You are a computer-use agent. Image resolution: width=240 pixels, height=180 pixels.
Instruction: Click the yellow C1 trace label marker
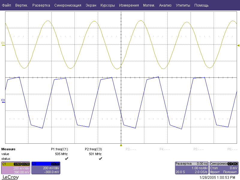coord(3,44)
